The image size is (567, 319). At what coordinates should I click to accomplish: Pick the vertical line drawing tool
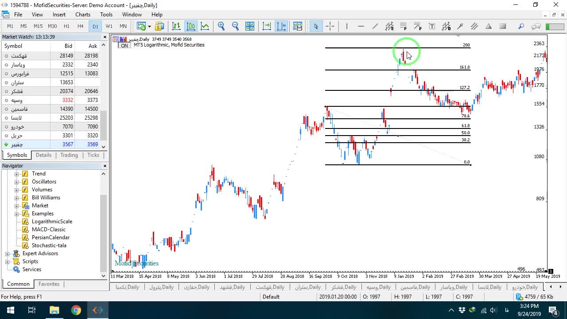pos(347,26)
